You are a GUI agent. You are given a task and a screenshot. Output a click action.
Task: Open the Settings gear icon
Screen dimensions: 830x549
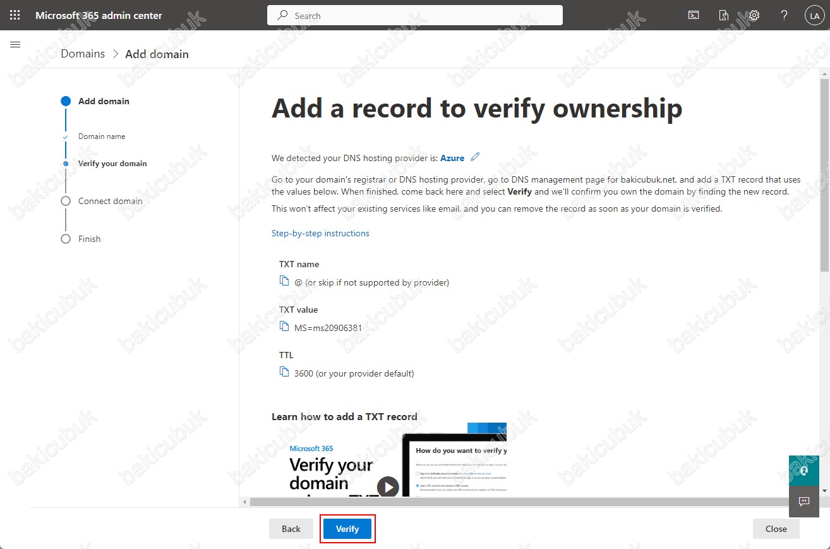click(754, 15)
